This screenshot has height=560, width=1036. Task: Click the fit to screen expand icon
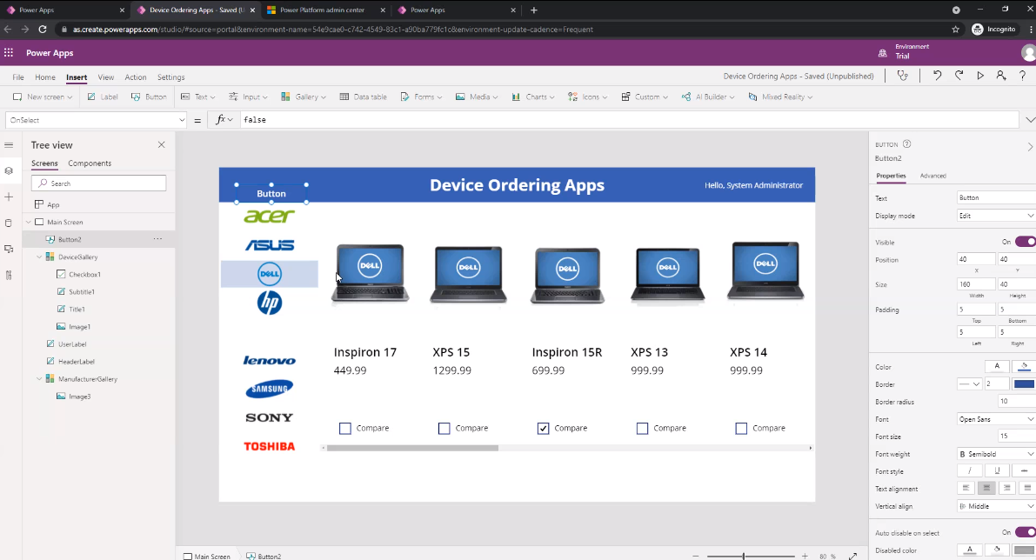tap(853, 556)
